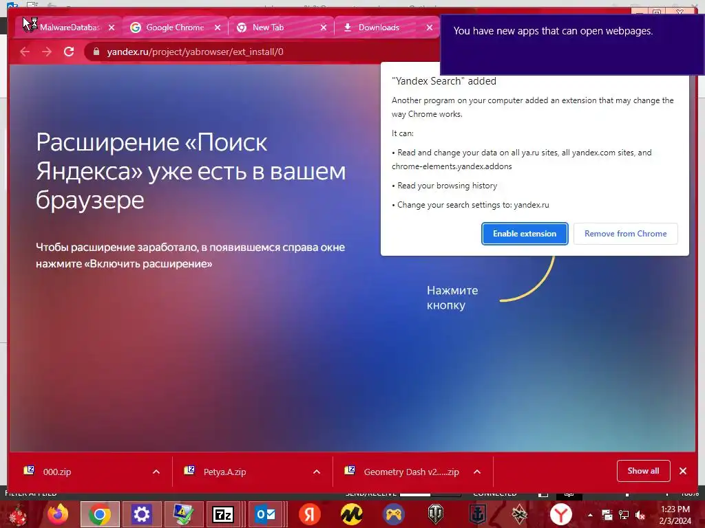Close the Downloads tab
705x528 pixels.
pyautogui.click(x=430, y=27)
